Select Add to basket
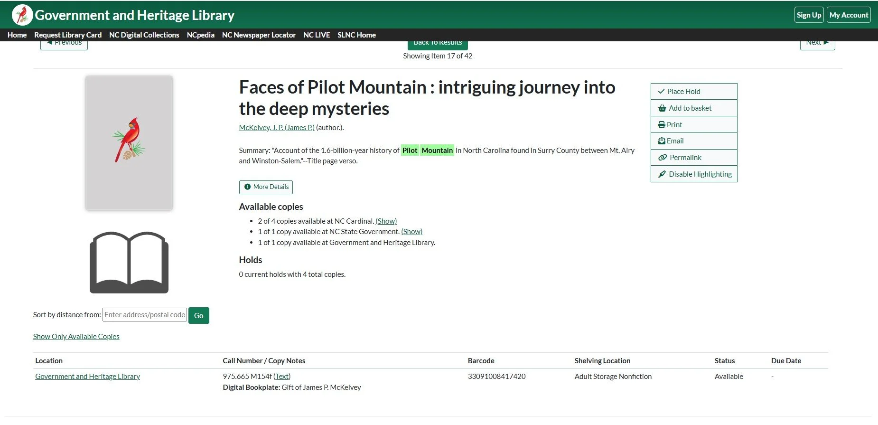 click(x=694, y=108)
